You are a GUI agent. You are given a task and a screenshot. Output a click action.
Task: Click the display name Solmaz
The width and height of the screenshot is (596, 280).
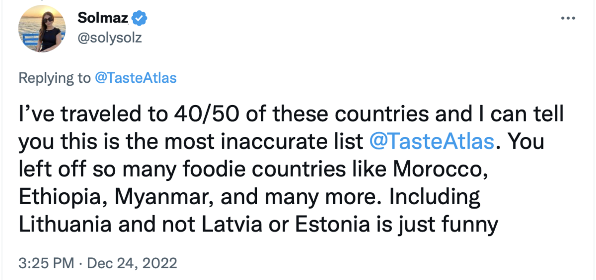(x=104, y=18)
